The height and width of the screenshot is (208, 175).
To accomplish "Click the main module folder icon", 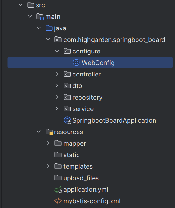I will click(x=40, y=17).
